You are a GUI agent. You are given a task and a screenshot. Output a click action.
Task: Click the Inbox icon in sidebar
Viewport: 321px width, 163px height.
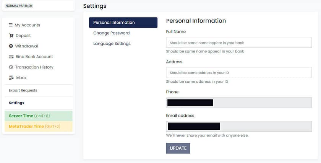pos(11,78)
